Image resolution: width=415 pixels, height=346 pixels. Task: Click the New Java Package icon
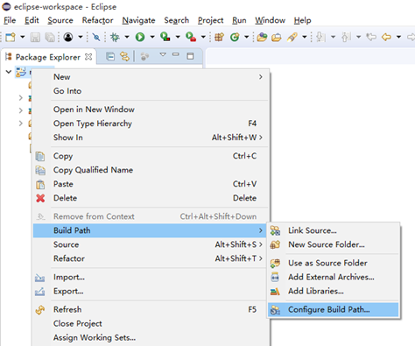pos(219,37)
